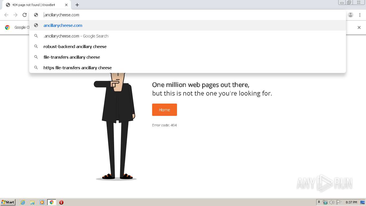Restore down the Chrome window

click(x=349, y=3)
